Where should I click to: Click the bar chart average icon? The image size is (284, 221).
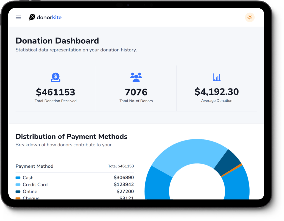pos(217,77)
